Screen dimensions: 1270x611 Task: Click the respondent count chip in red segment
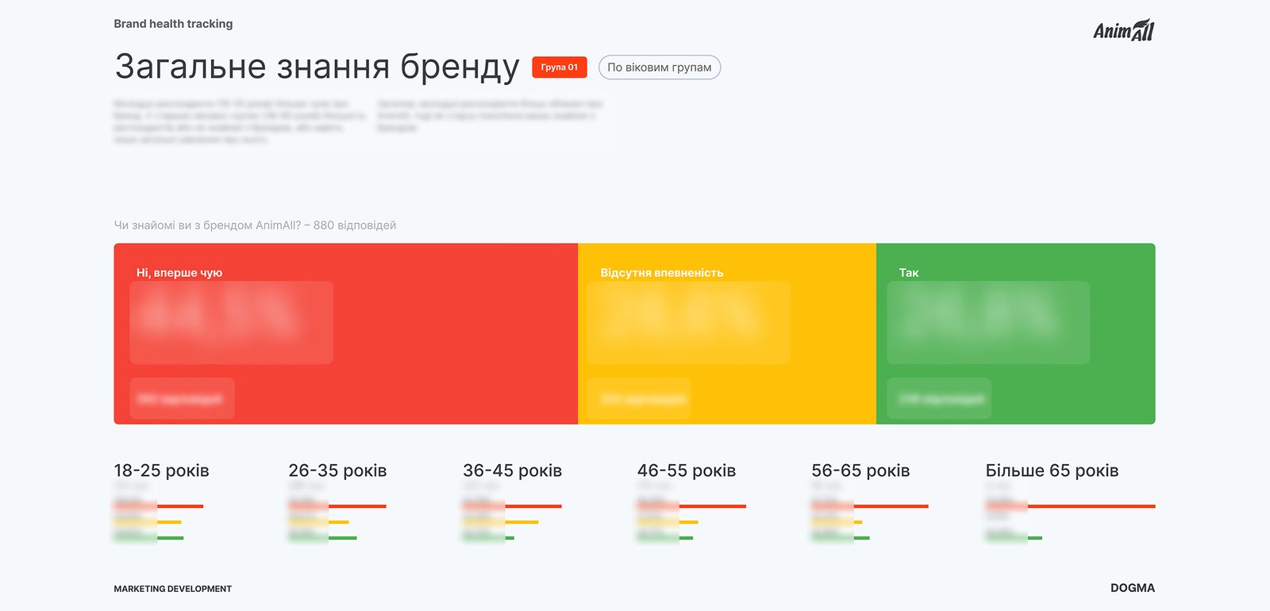[182, 398]
